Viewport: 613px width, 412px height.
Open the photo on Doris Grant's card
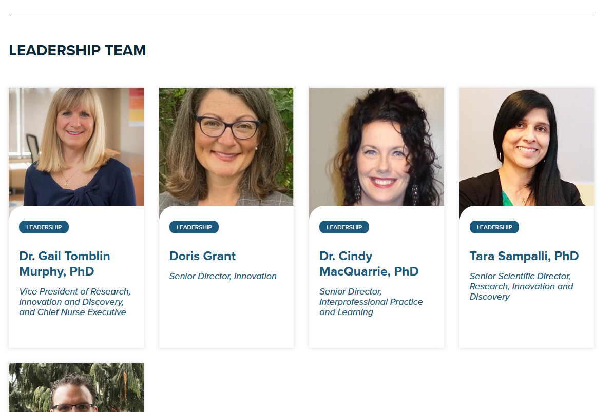coord(226,147)
